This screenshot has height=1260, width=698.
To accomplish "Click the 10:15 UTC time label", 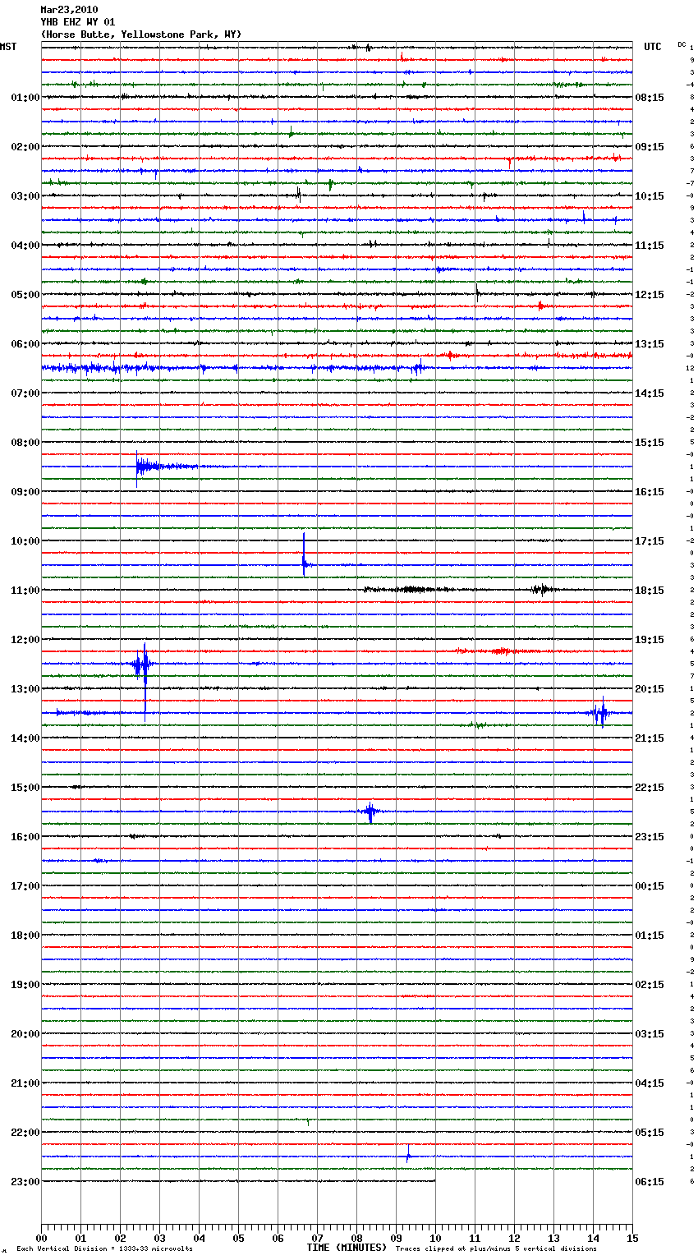I will coord(650,196).
